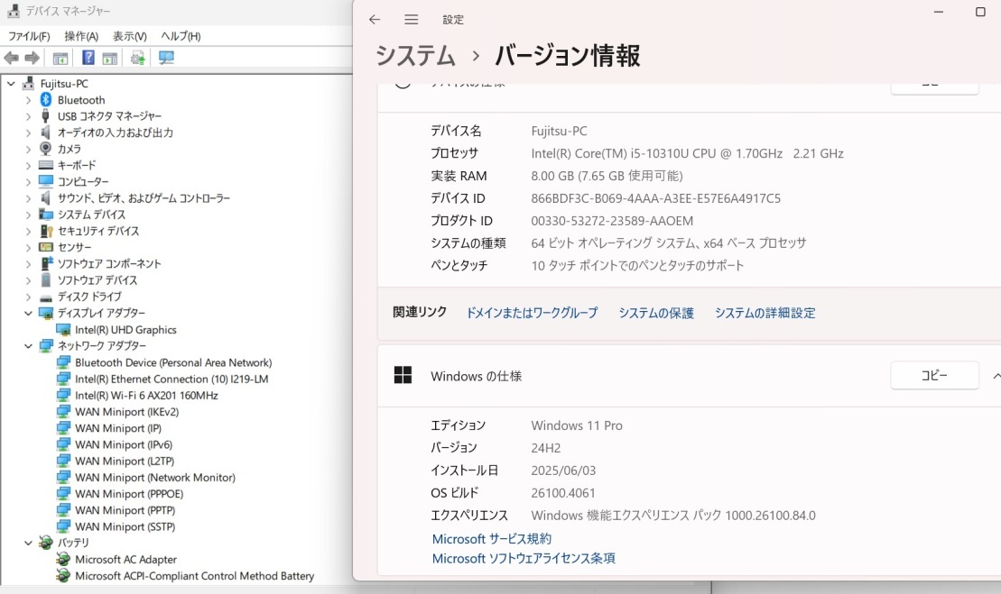
Task: Minimize the Settings window
Action: 939,12
